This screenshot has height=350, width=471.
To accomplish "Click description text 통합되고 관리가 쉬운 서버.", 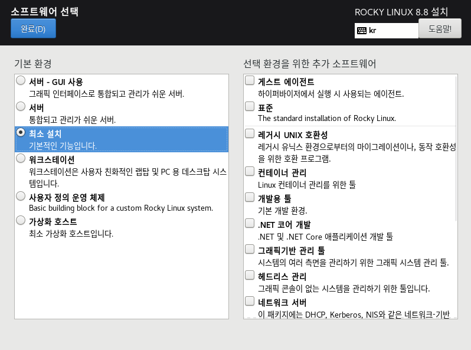I will point(72,120).
